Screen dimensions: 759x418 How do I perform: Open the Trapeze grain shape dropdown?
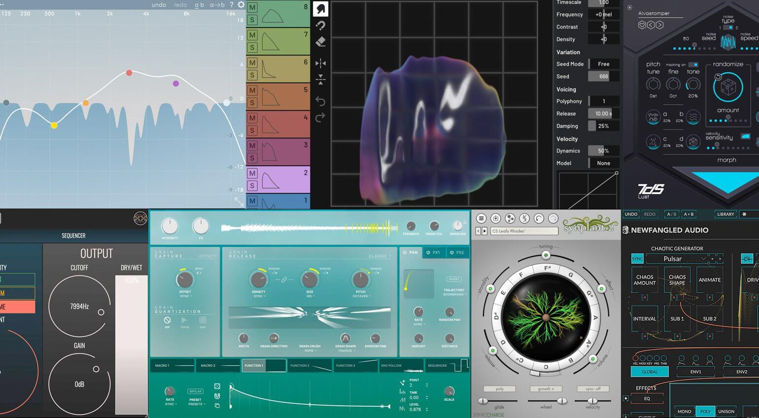point(345,351)
